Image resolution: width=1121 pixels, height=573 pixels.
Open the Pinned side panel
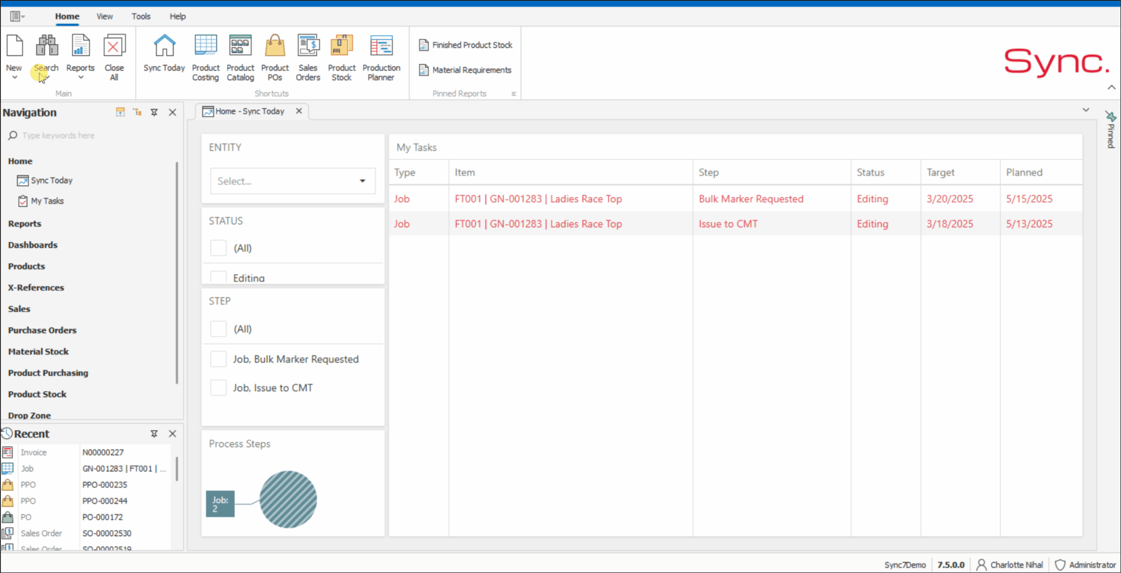[1110, 129]
